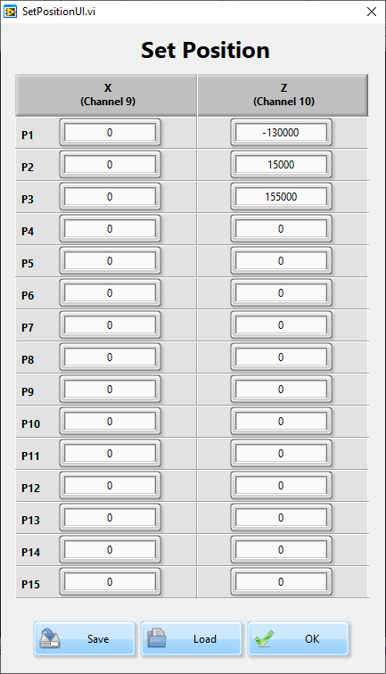Select the P1 Z field showing -130000
The height and width of the screenshot is (674, 386).
281,132
